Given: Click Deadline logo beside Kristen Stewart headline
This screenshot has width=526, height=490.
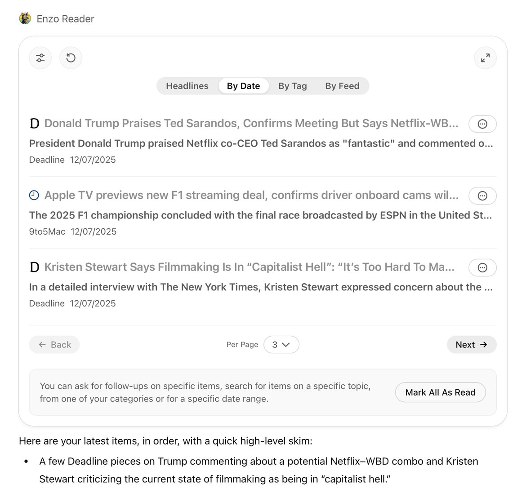Looking at the screenshot, I should pyautogui.click(x=34, y=267).
